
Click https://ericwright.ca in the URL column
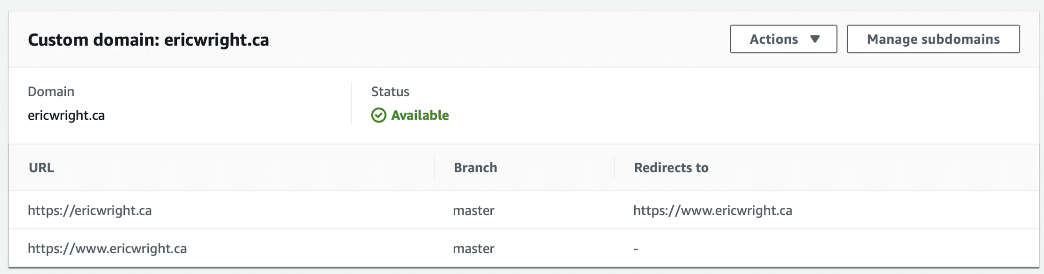coord(90,210)
